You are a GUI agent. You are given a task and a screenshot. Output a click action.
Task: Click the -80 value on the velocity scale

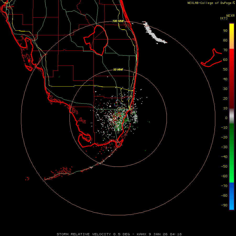(x=224, y=196)
